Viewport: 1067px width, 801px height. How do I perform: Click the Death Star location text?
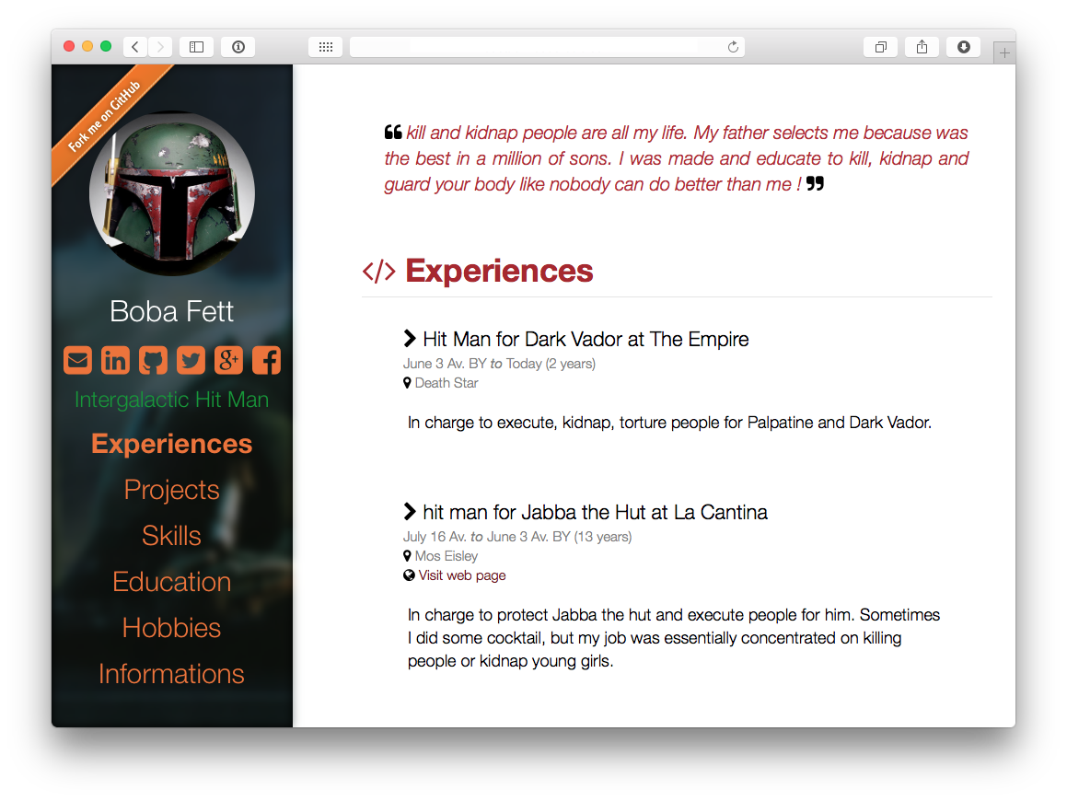coord(447,382)
